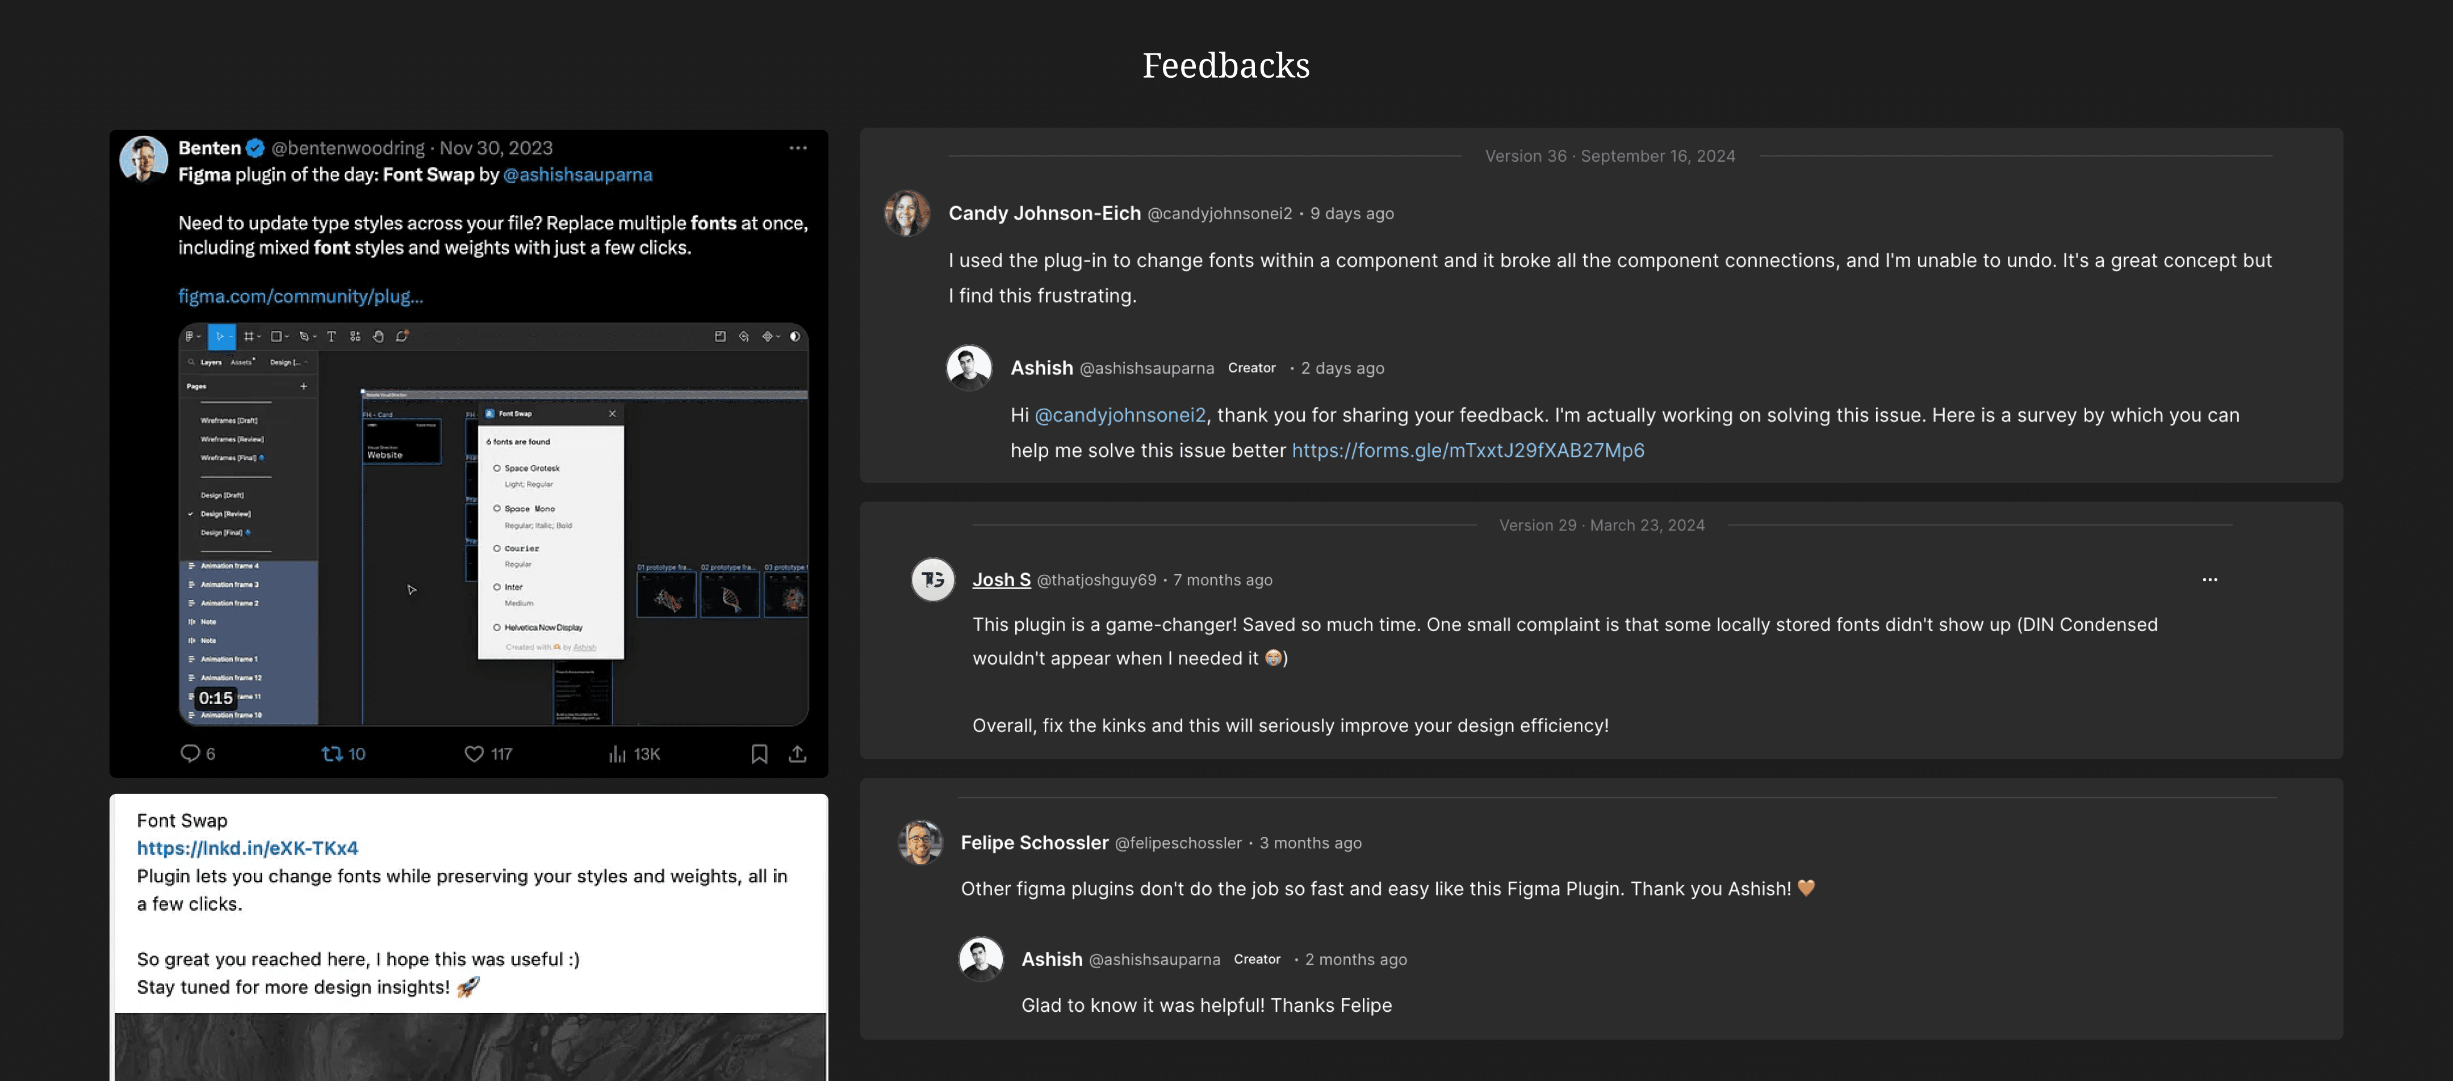
Task: Open the three-dot menu on Benten's tweet
Action: pyautogui.click(x=798, y=148)
